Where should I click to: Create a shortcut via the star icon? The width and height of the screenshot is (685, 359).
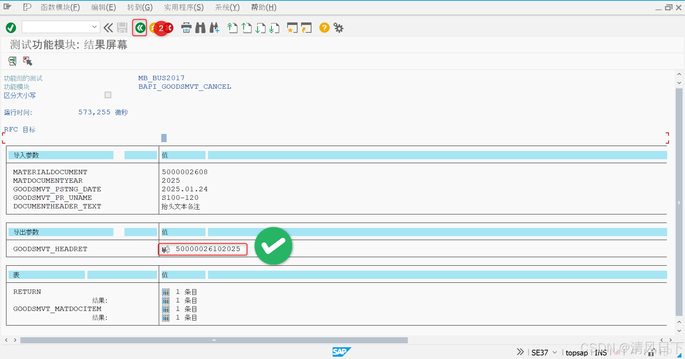[x=292, y=28]
